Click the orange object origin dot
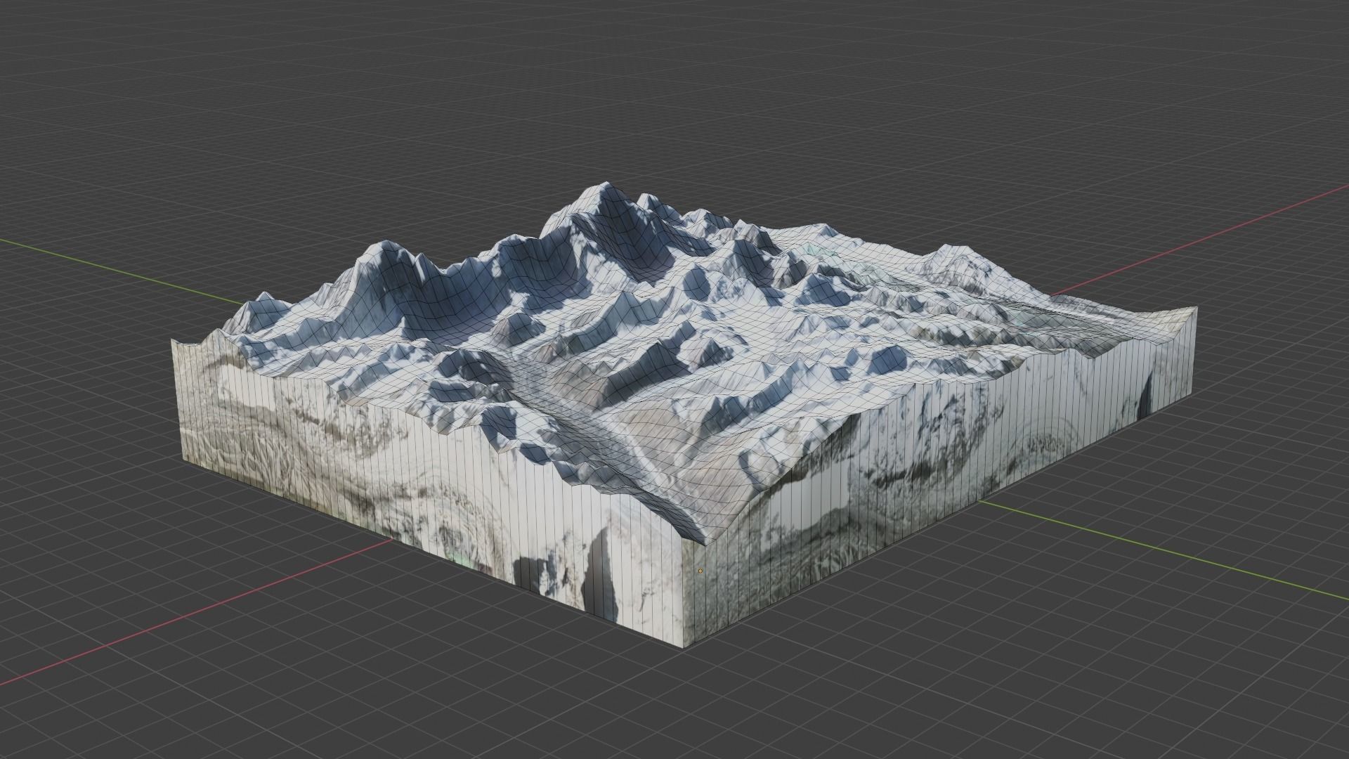 (x=700, y=571)
